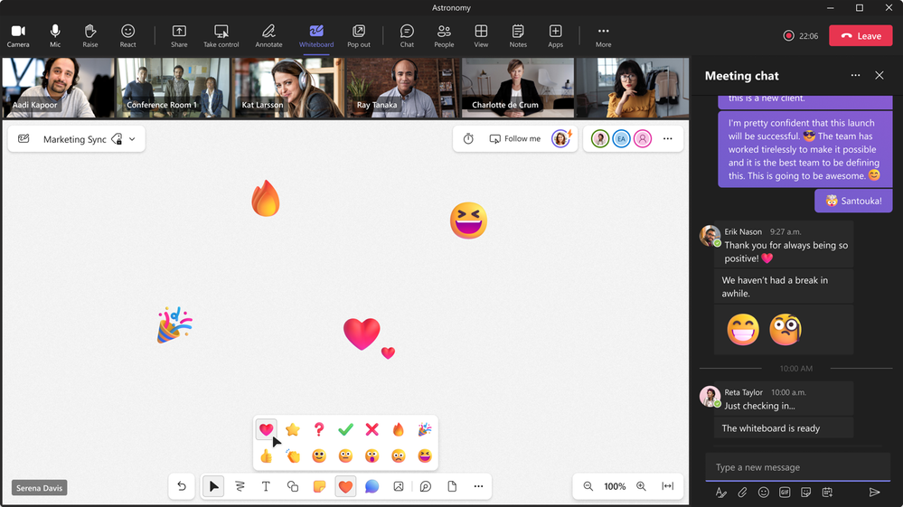This screenshot has height=507, width=903.
Task: Leave the meeting
Action: coord(861,35)
